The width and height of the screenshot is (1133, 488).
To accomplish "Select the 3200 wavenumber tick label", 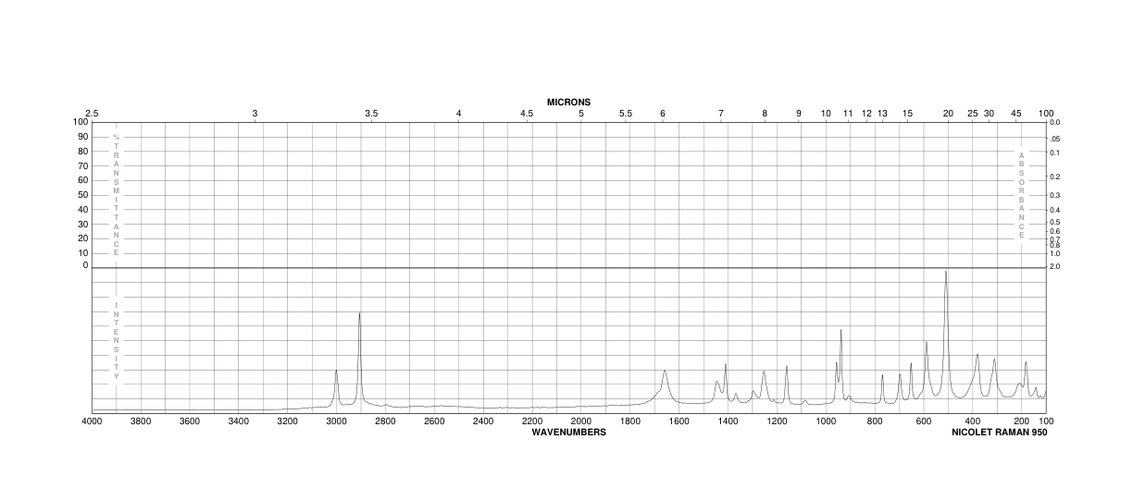I will (x=288, y=421).
